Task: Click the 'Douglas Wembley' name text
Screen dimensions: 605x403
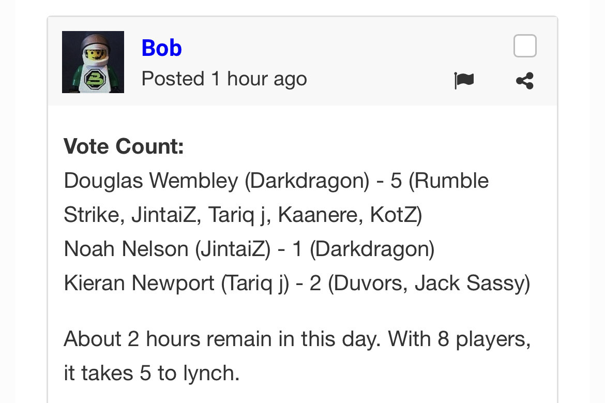Action: (x=150, y=181)
